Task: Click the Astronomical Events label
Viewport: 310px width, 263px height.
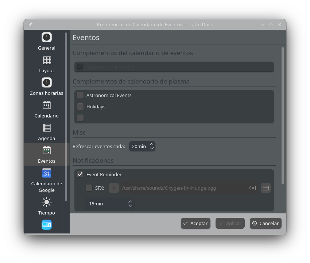Action: [x=109, y=95]
